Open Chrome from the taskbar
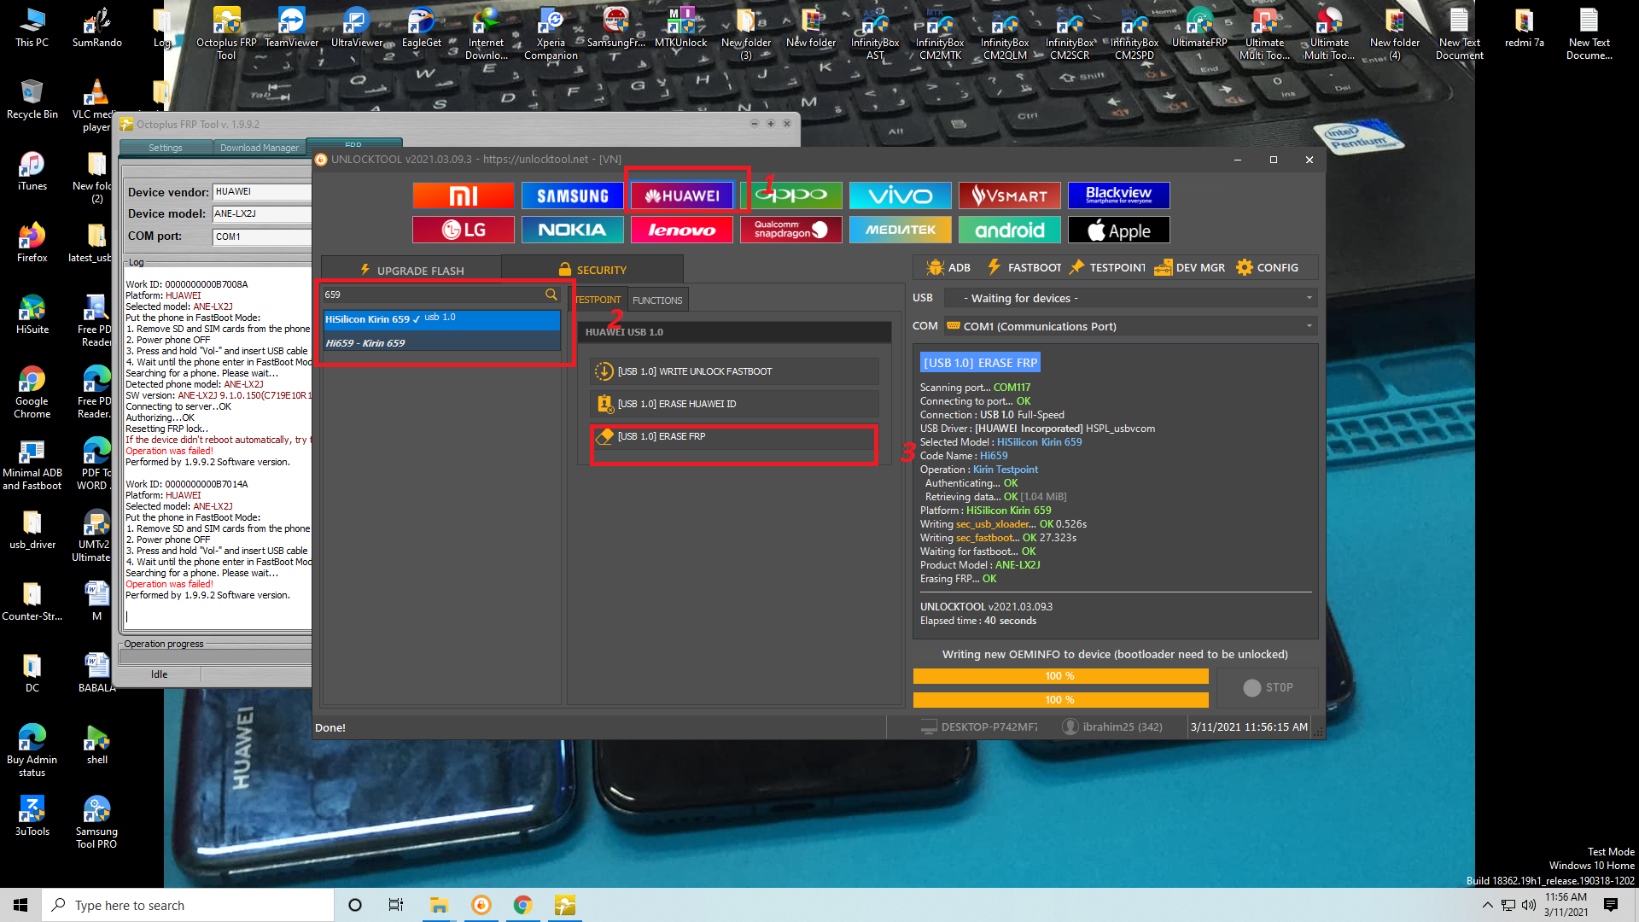The width and height of the screenshot is (1639, 922). (522, 905)
